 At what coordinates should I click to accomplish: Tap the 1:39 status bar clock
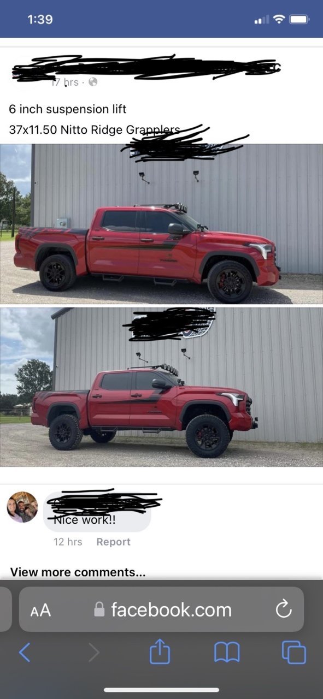pyautogui.click(x=40, y=19)
